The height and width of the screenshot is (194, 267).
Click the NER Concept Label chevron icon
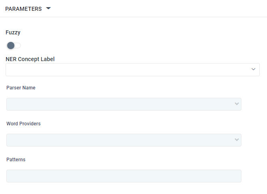[253, 69]
